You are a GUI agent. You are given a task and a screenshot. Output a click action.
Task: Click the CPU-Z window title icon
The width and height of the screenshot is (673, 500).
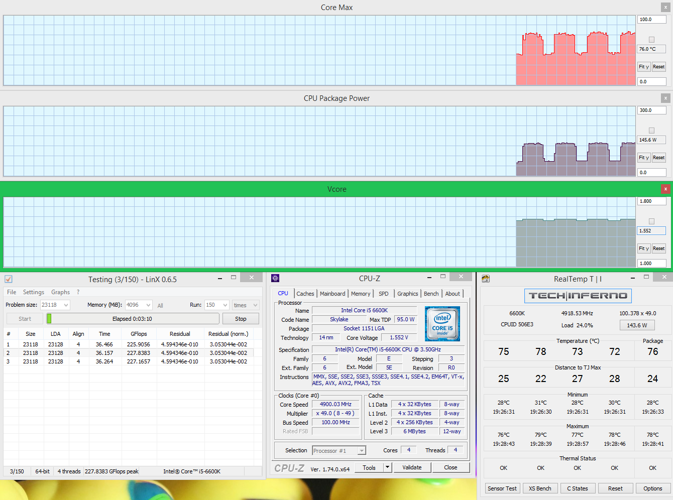(275, 278)
